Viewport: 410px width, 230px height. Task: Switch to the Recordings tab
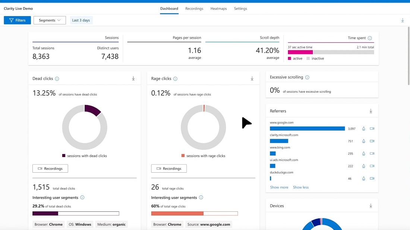(194, 9)
